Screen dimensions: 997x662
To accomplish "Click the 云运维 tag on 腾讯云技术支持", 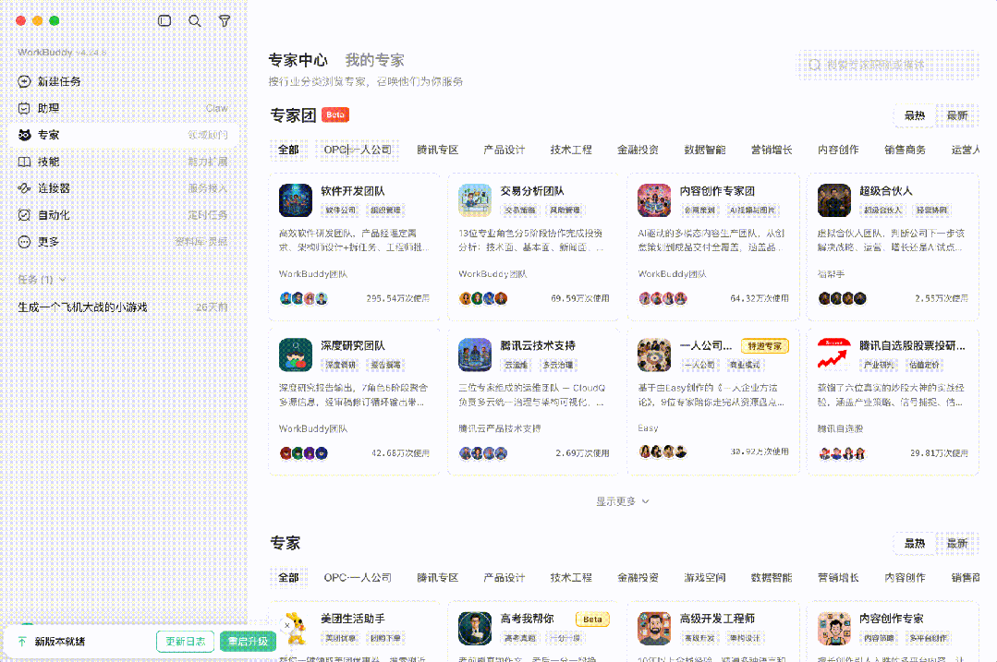I will pyautogui.click(x=517, y=365).
